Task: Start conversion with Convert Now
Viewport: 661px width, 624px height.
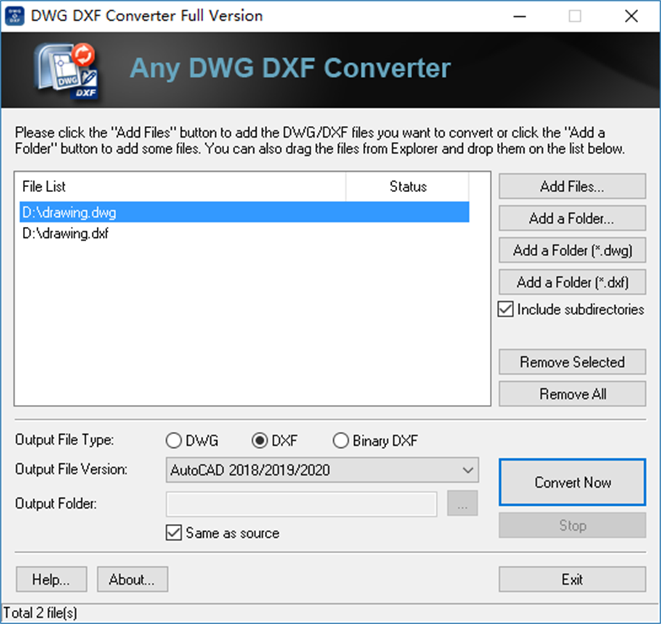Action: coord(572,482)
